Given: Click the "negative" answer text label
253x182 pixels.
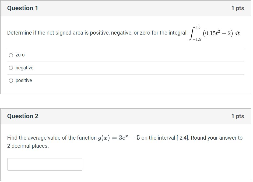Looking at the screenshot, I should tap(24, 68).
